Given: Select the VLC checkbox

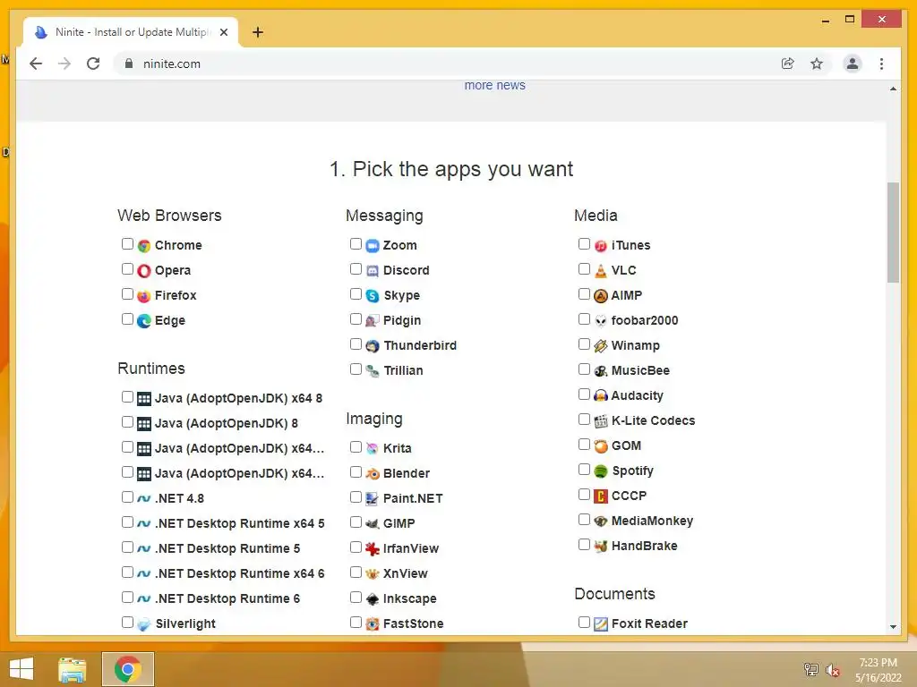Looking at the screenshot, I should pyautogui.click(x=584, y=268).
